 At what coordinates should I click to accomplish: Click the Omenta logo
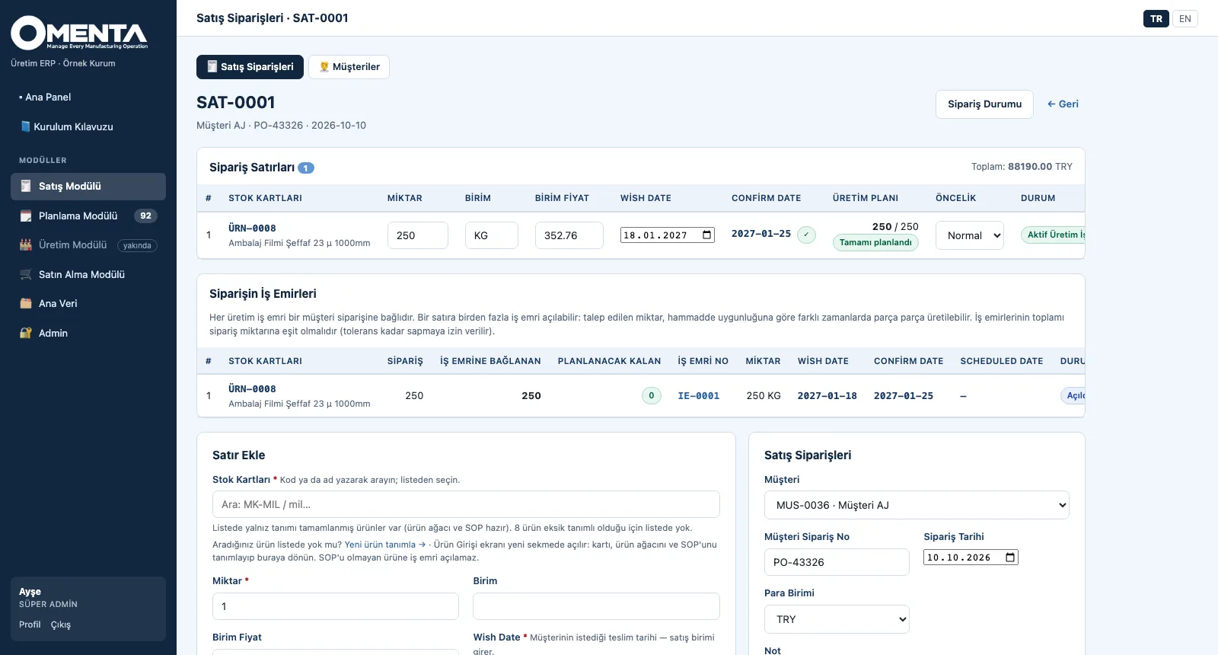(79, 33)
